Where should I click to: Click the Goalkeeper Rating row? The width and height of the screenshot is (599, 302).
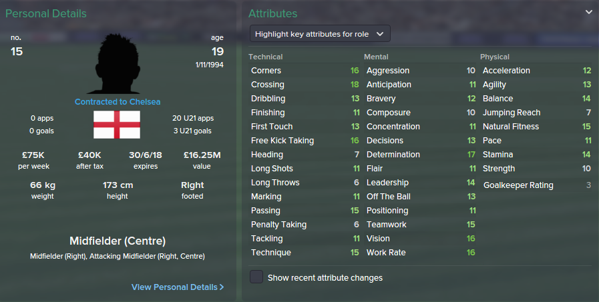coord(536,185)
